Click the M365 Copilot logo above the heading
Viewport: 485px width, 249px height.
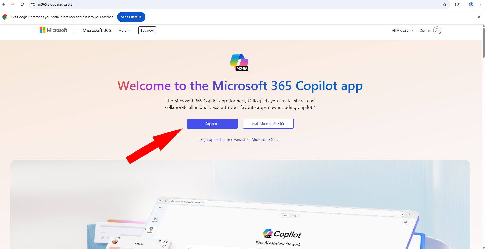point(239,63)
